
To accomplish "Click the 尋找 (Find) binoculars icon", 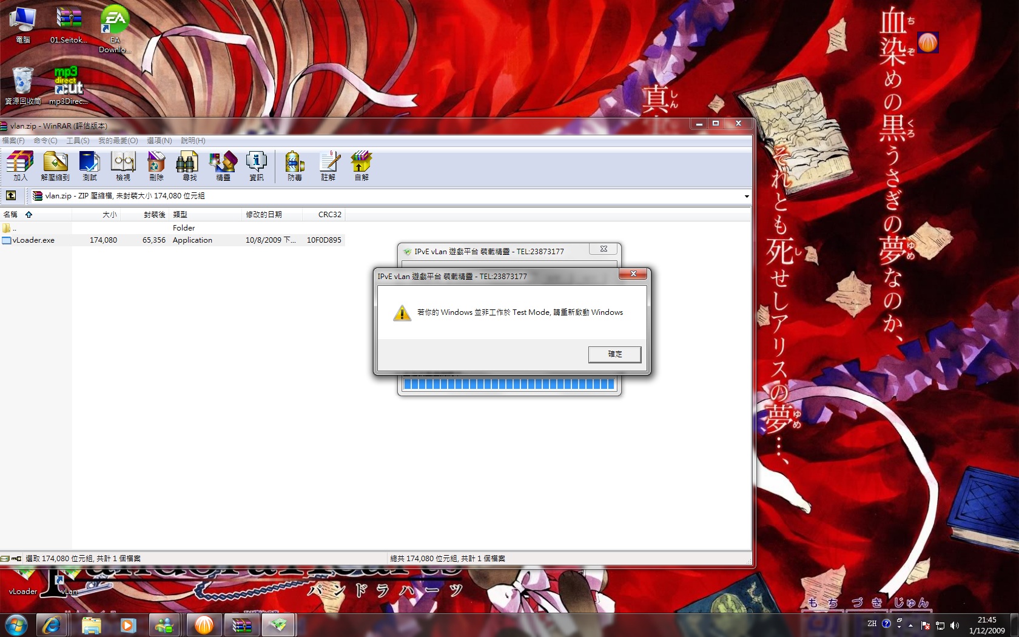I will 189,166.
